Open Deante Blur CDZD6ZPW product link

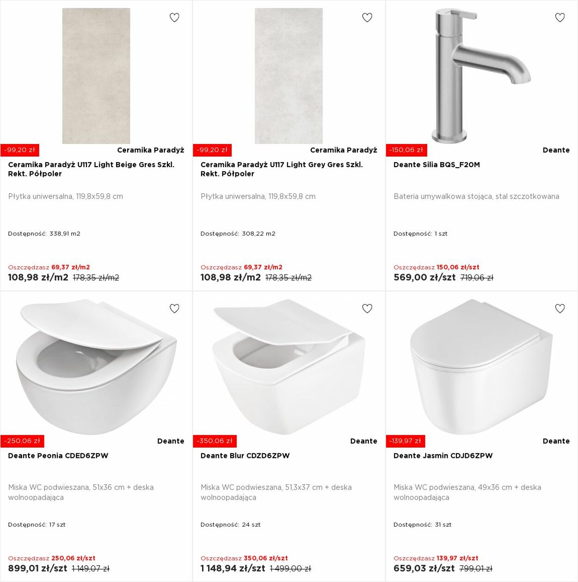pos(245,456)
